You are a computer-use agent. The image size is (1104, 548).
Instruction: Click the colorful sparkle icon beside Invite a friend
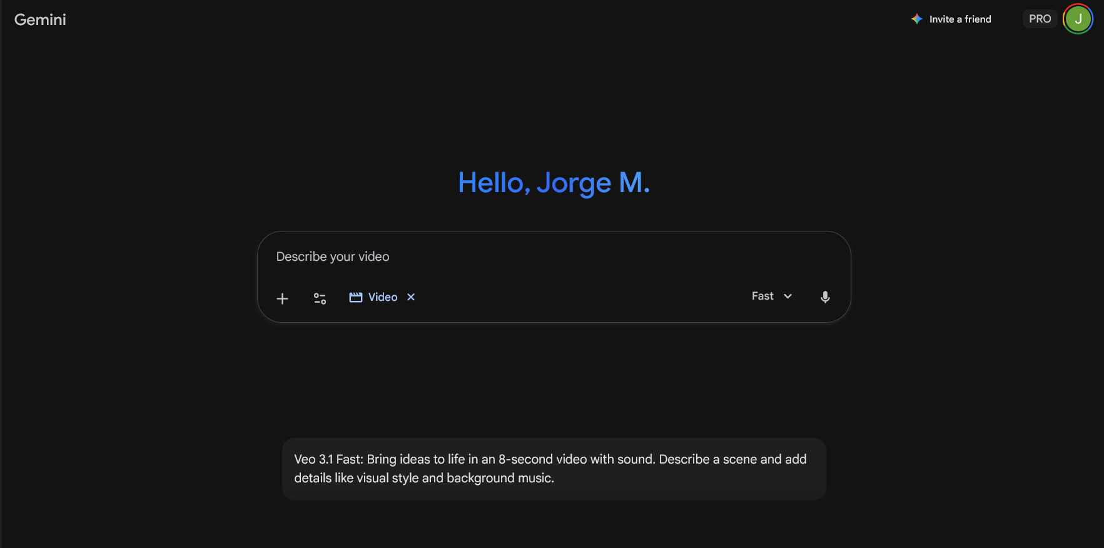(916, 19)
